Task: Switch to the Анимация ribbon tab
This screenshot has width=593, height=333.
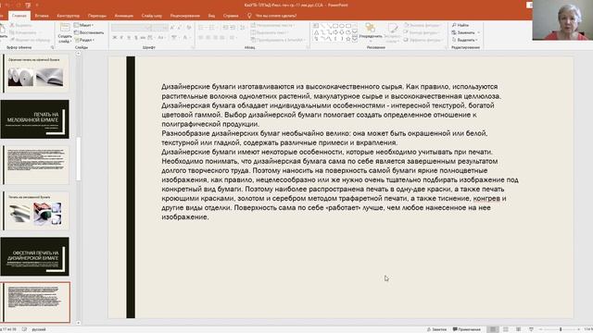Action: [x=123, y=16]
